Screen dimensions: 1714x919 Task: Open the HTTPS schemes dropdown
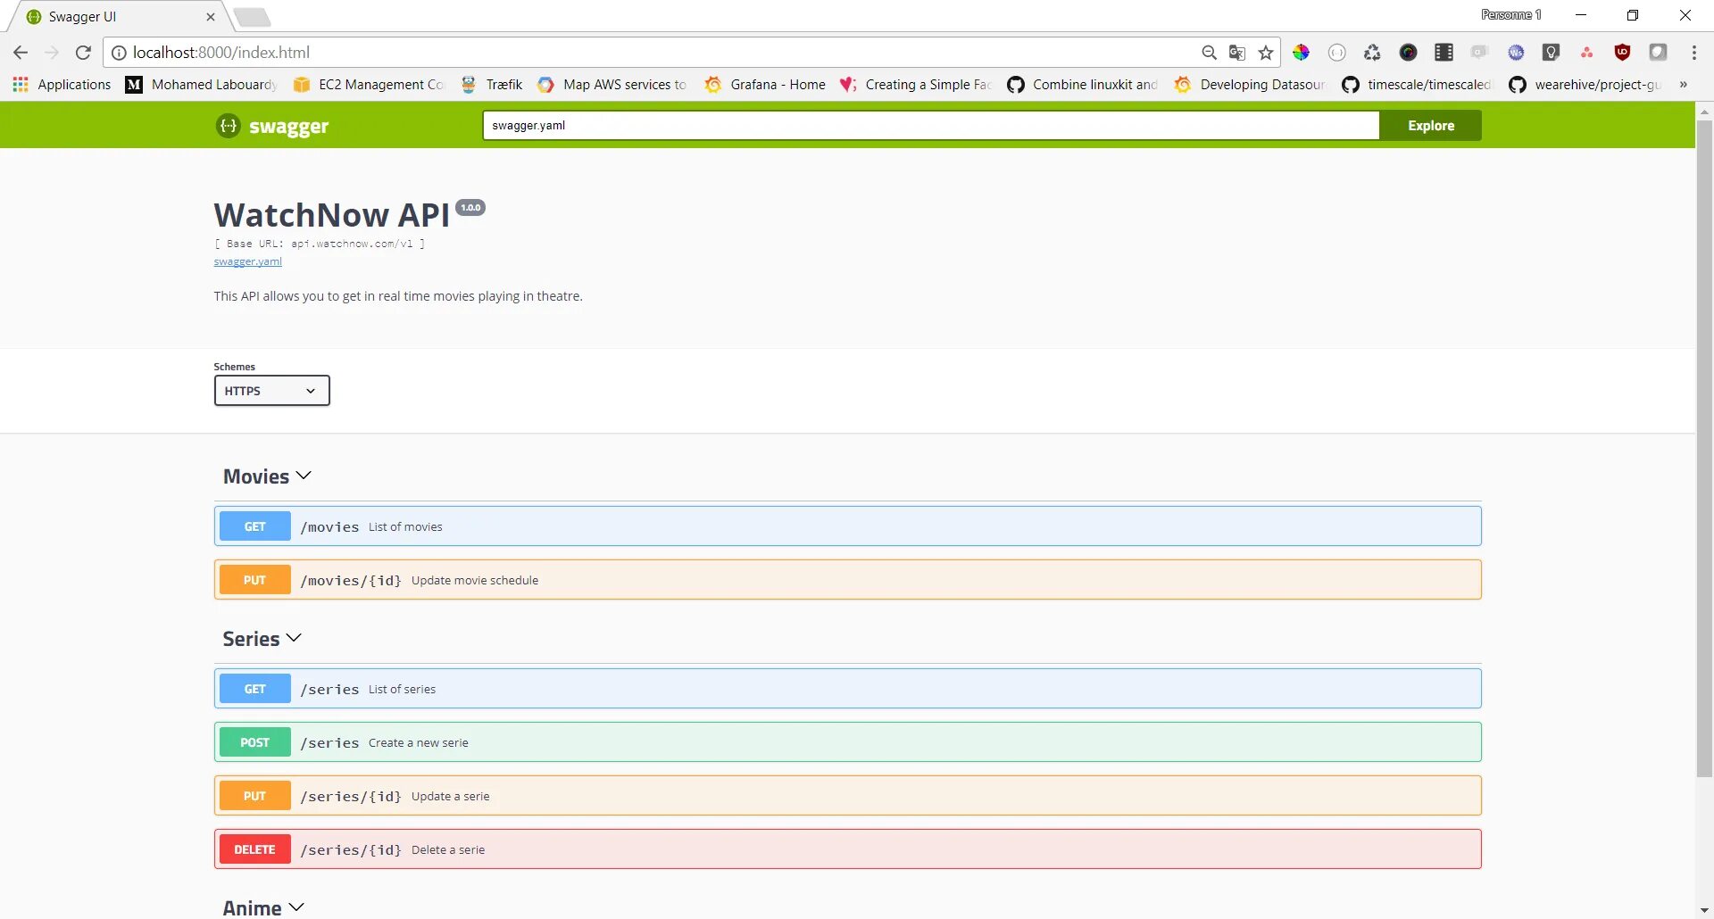point(270,390)
